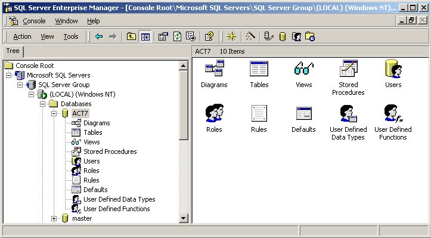Screen dimensions: 431x238
Task: Click the Run a Wizard wand icon
Action: 250,36
